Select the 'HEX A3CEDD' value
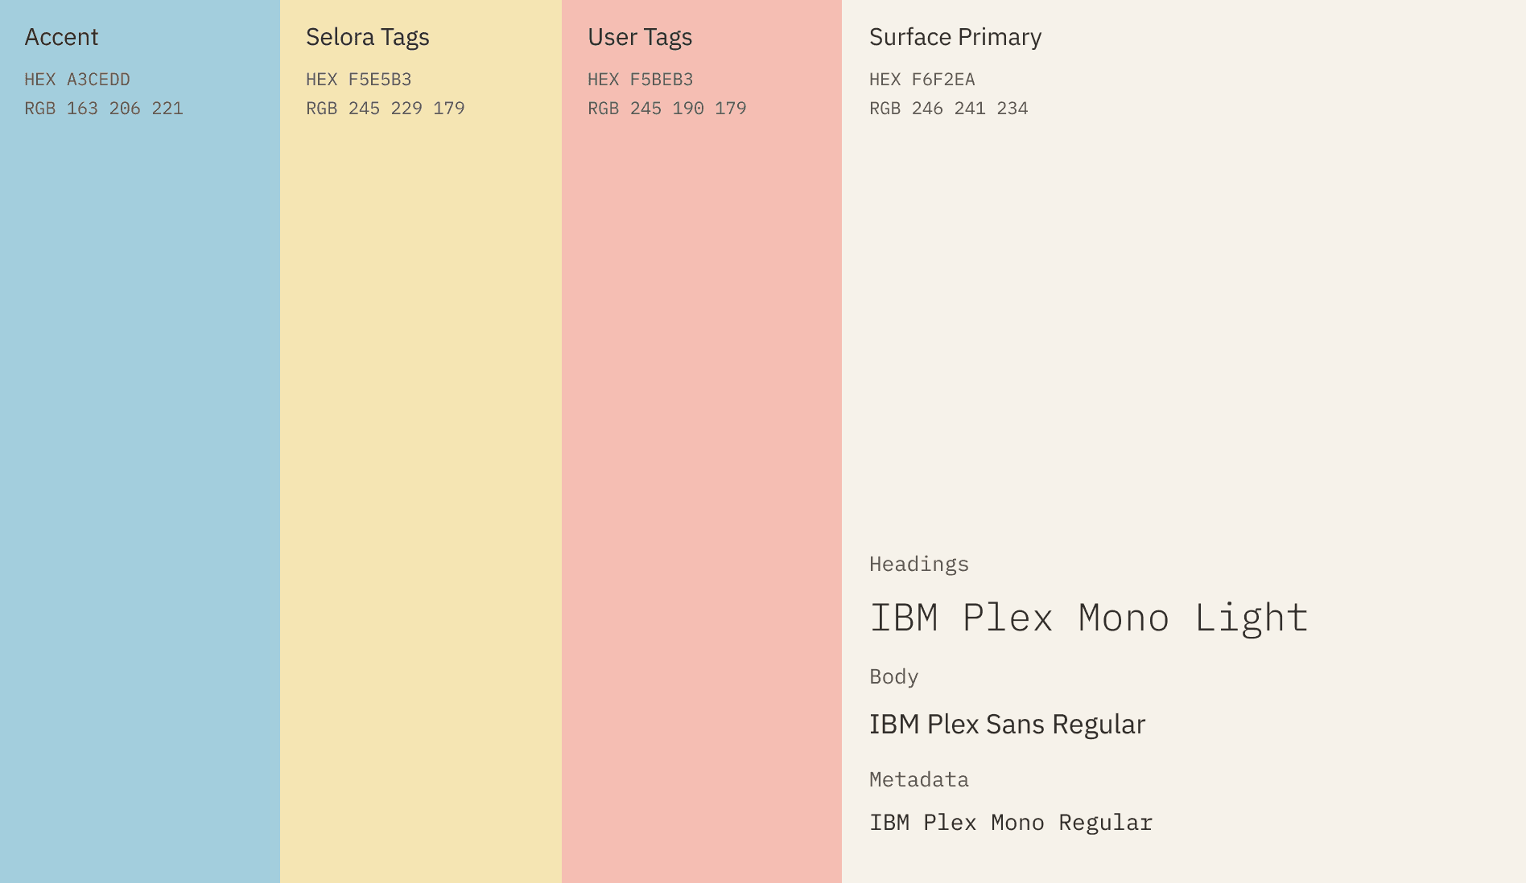The image size is (1526, 883). click(x=77, y=80)
